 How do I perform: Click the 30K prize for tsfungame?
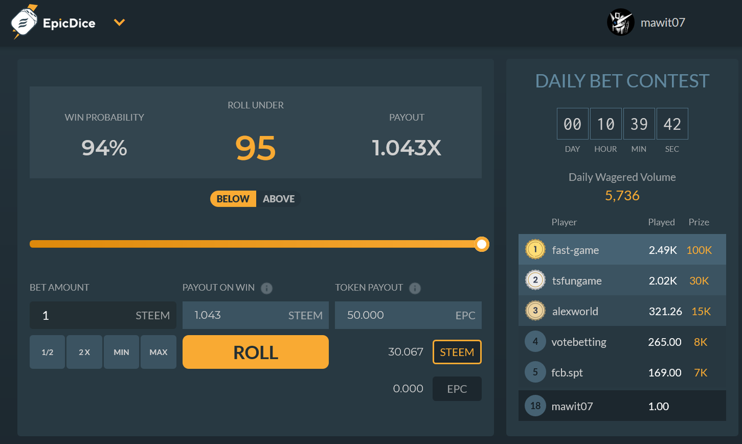click(699, 281)
